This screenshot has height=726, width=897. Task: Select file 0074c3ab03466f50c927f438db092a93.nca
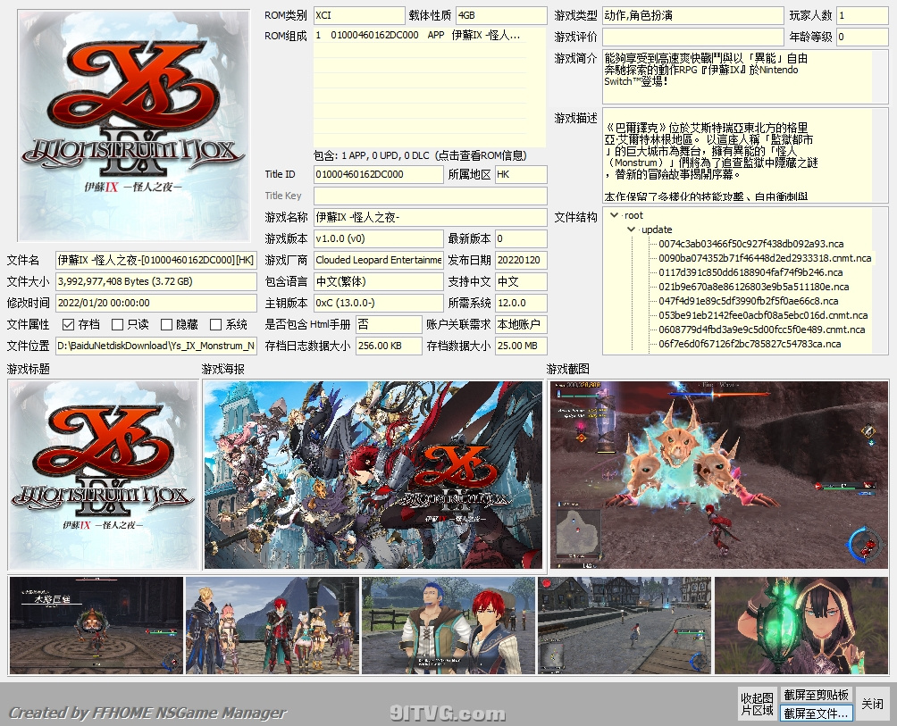point(750,244)
